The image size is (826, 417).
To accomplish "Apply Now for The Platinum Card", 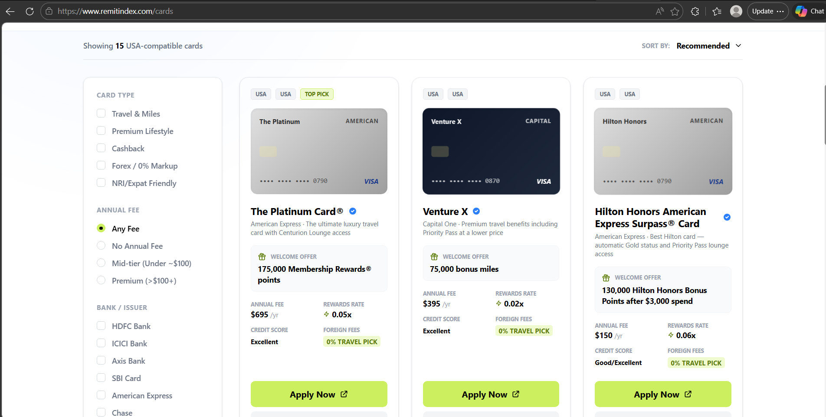I will pos(319,394).
